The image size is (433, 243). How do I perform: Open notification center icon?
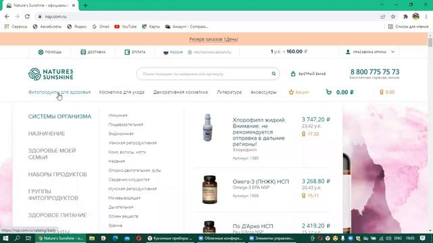422,238
